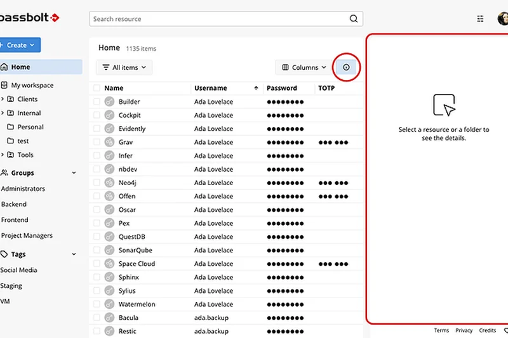This screenshot has height=338, width=508.
Task: Click the Clients shared folder icon
Action: tap(10, 99)
